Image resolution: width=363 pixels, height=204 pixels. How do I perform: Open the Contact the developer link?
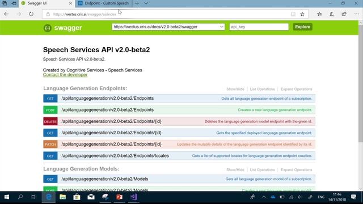[65, 75]
